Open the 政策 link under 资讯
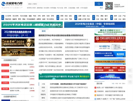133x101 pixels. coord(62,16)
